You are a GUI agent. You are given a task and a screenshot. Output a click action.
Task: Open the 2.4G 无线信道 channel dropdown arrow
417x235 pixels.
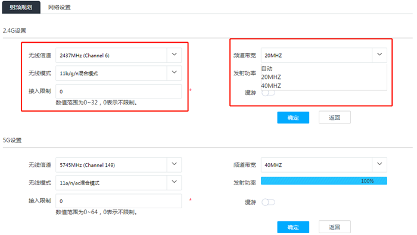coord(174,55)
